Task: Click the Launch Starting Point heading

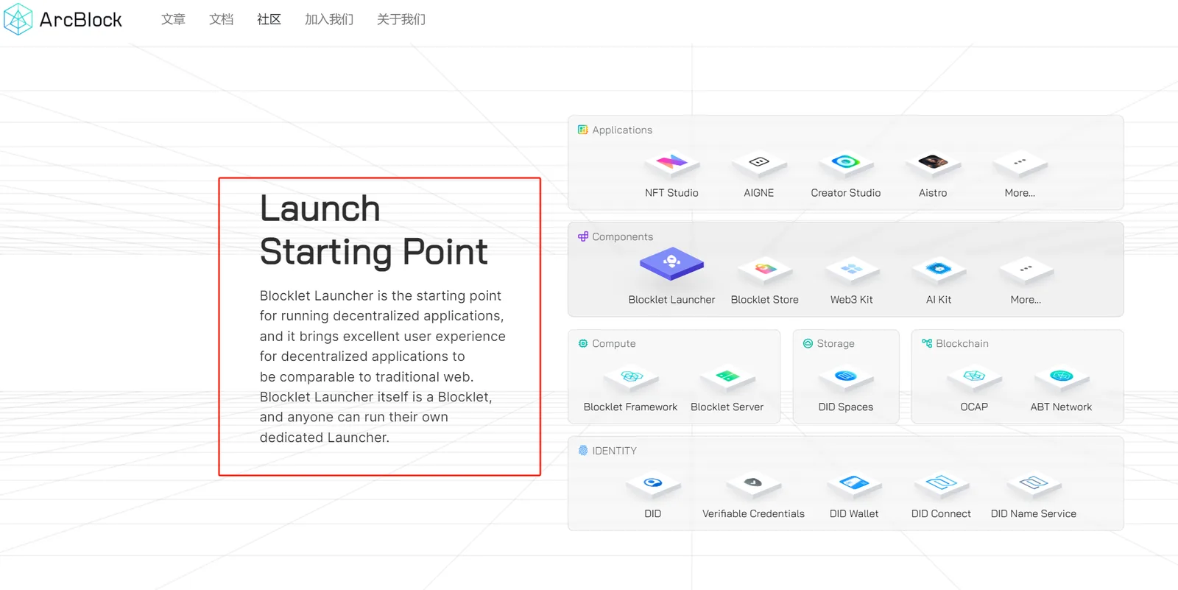Action: pos(373,231)
